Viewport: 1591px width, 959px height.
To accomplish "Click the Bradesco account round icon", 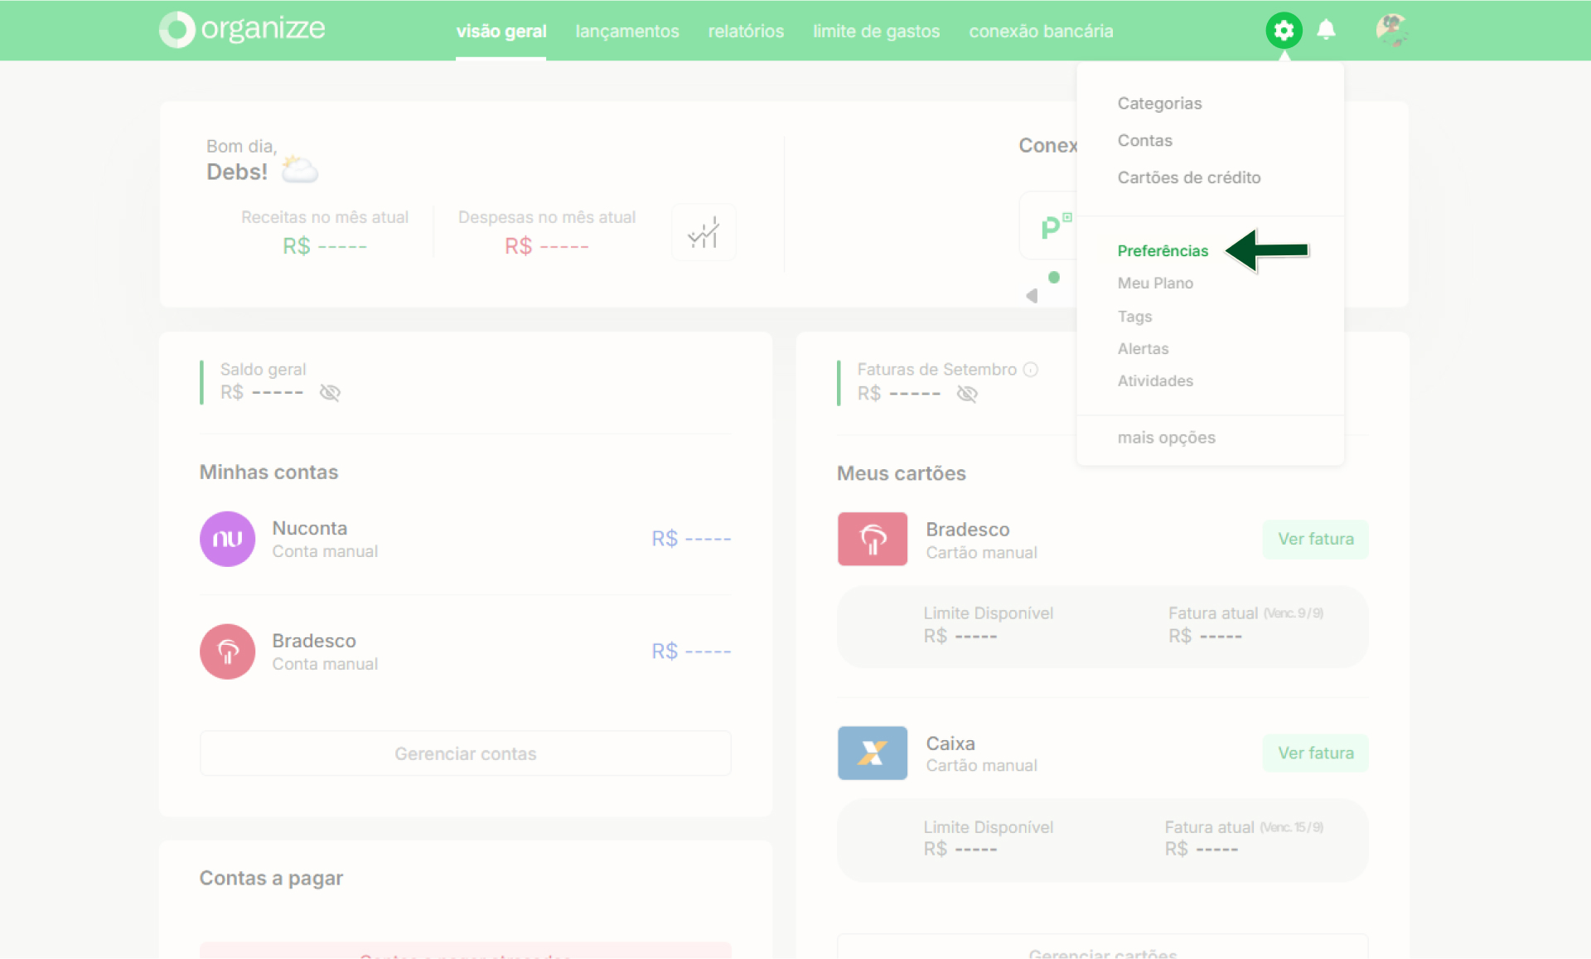I will pos(227,651).
